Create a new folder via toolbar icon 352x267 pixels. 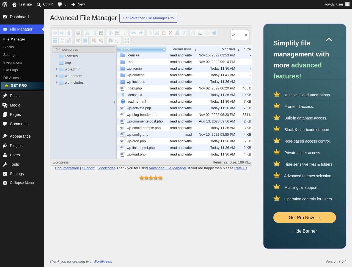[87, 33]
